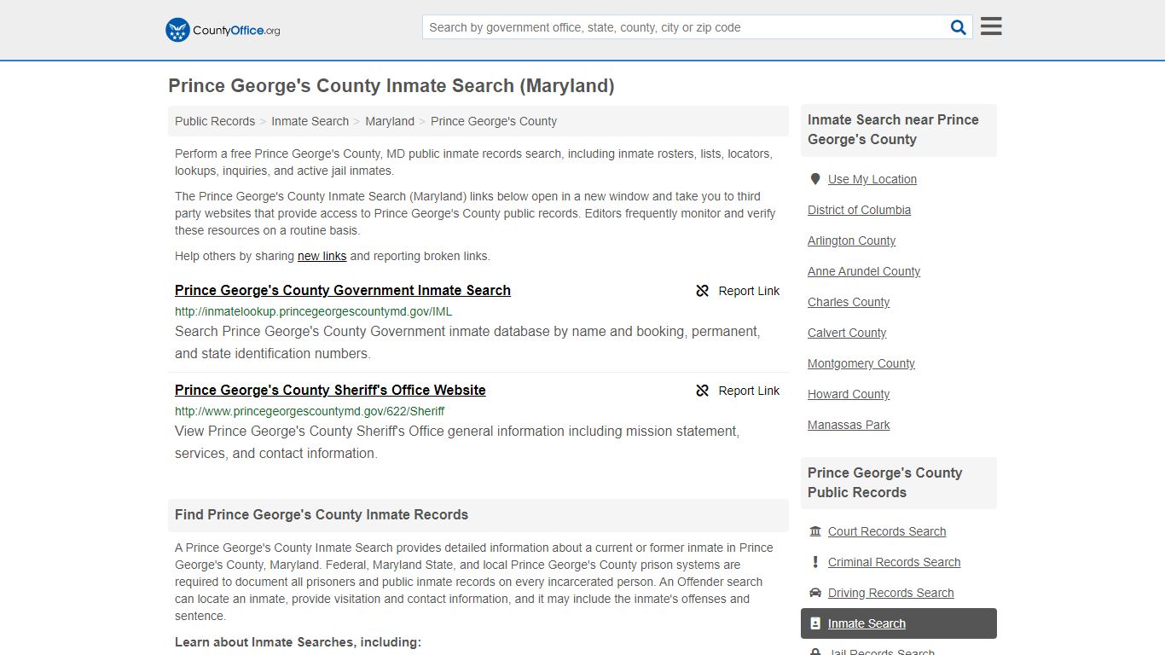This screenshot has height=655, width=1165.
Task: Select the highlighted Inmate Search sidebar item
Action: (899, 623)
